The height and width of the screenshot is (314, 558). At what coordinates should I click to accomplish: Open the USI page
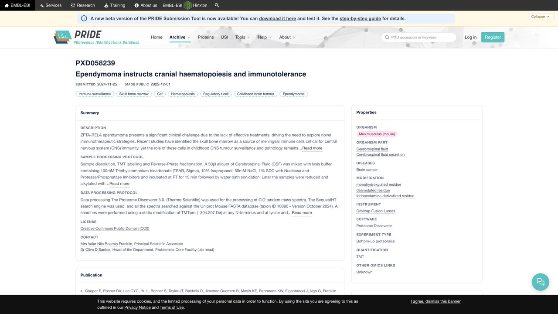click(x=225, y=37)
